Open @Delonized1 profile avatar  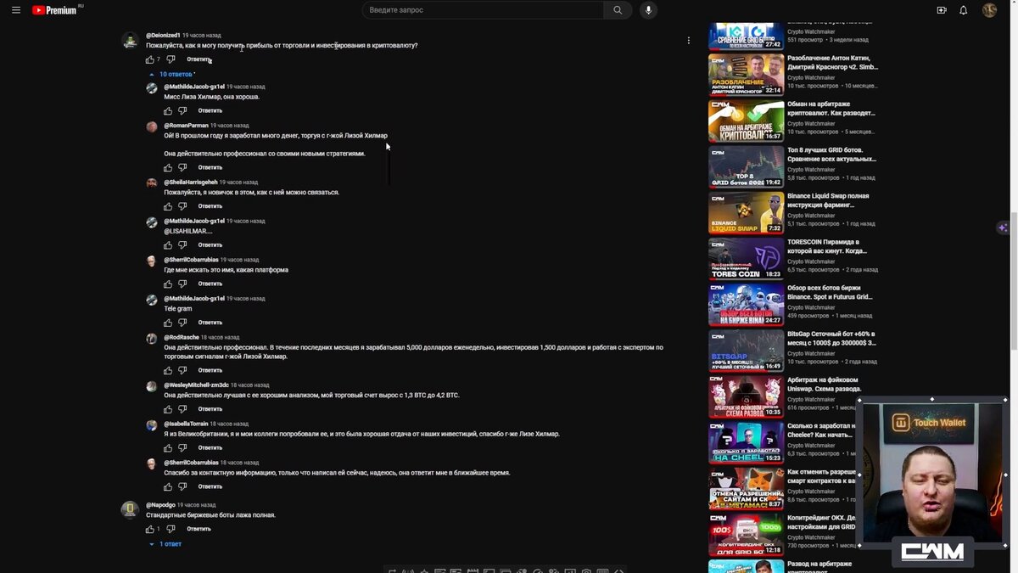point(130,40)
